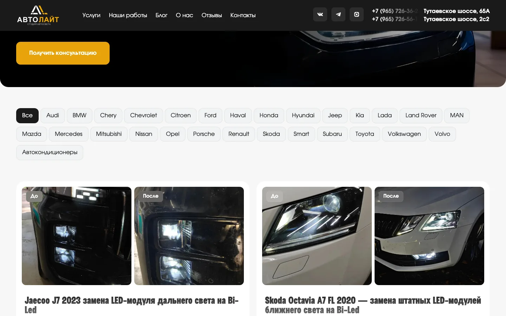This screenshot has height=316, width=506.
Task: Click Получить консультацию button
Action: tap(63, 53)
